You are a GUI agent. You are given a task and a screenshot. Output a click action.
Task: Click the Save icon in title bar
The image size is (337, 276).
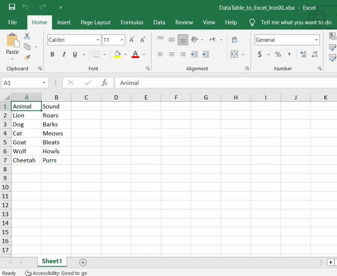[x=12, y=7]
